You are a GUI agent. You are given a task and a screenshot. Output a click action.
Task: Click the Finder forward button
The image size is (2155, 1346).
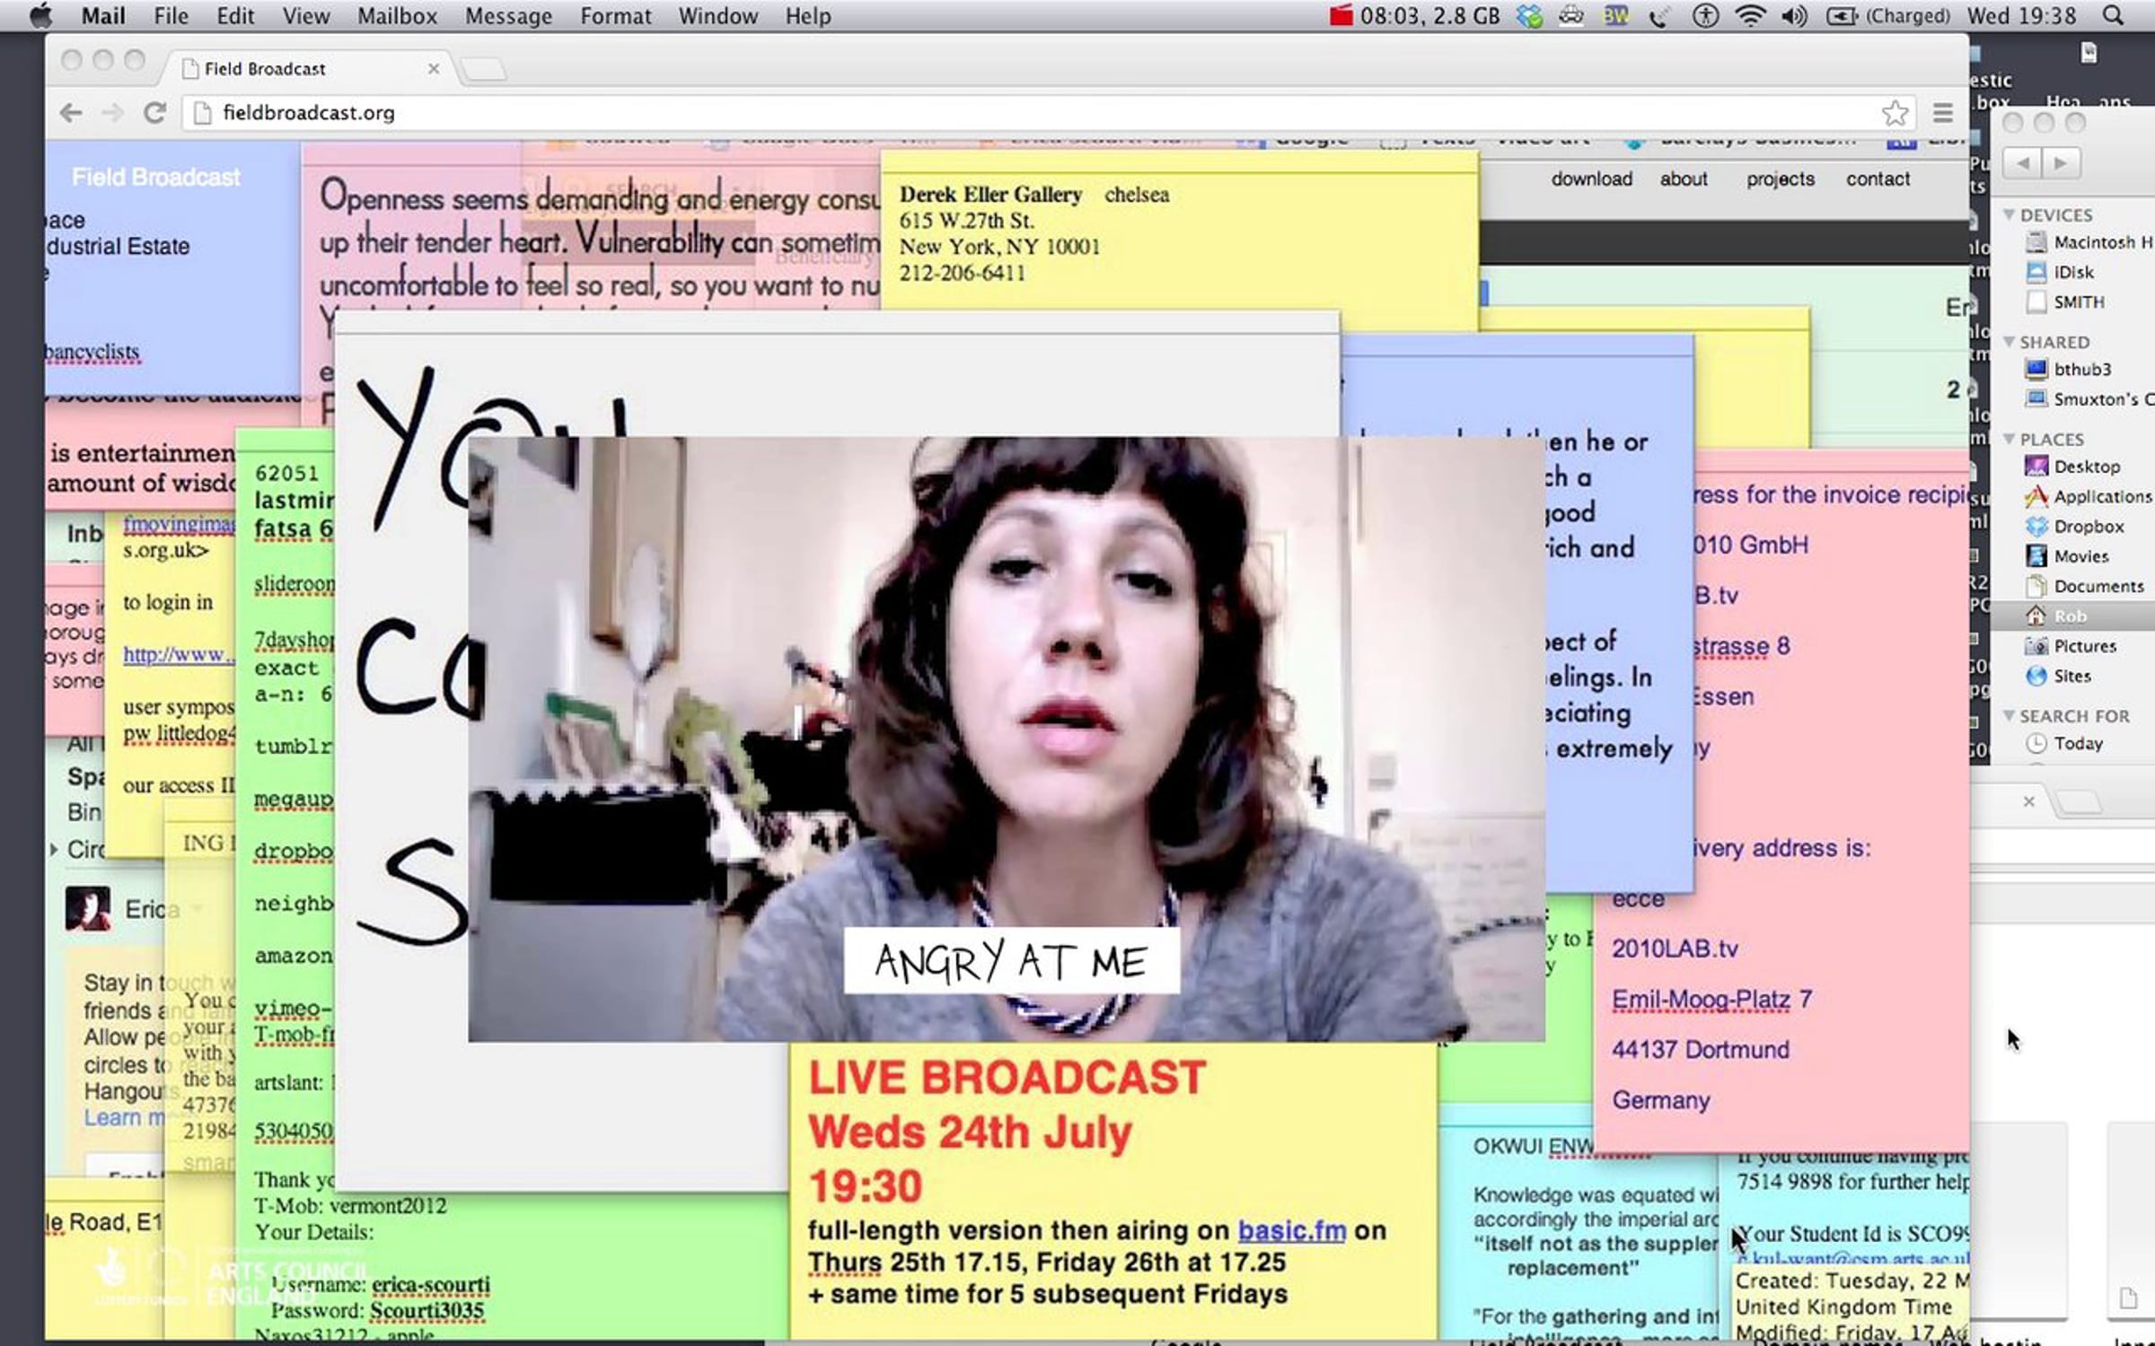[2060, 163]
